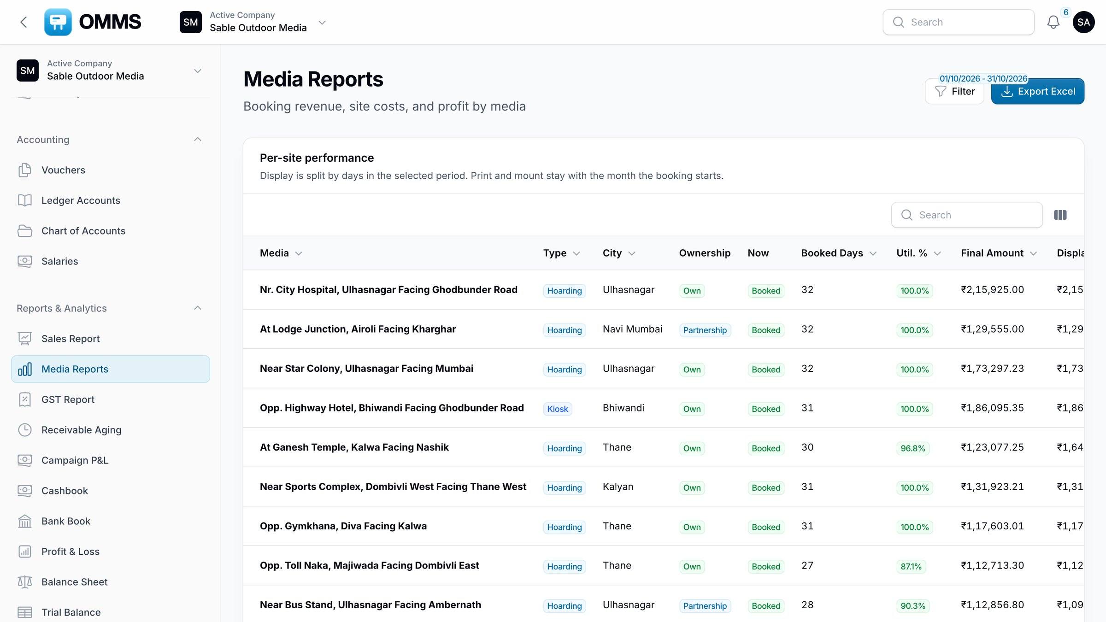Click the "Opp. Gymkhana, Diva Facing Kalwa" row

(x=664, y=526)
